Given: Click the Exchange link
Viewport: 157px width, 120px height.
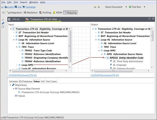Looking at the screenshot, I should [31, 7].
